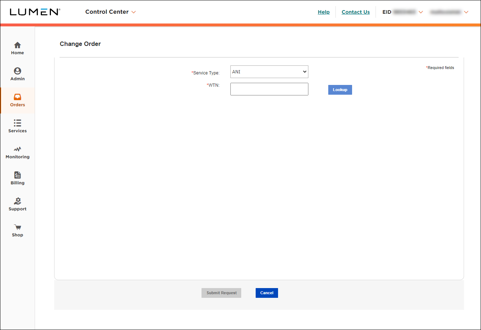Click the Help link
481x330 pixels.
tap(324, 12)
